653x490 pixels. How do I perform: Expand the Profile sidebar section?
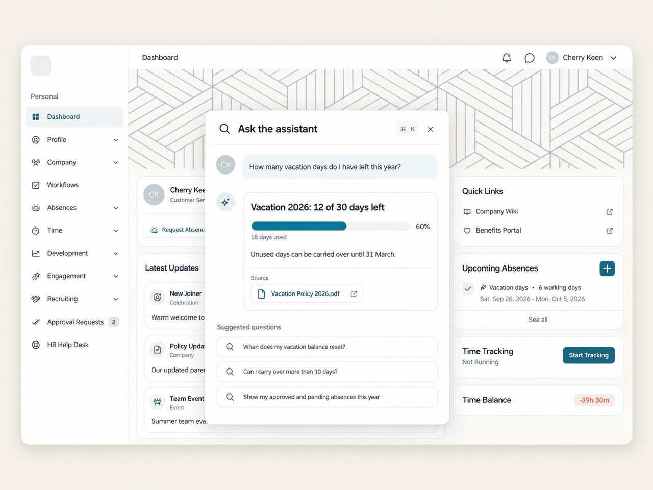(x=116, y=140)
